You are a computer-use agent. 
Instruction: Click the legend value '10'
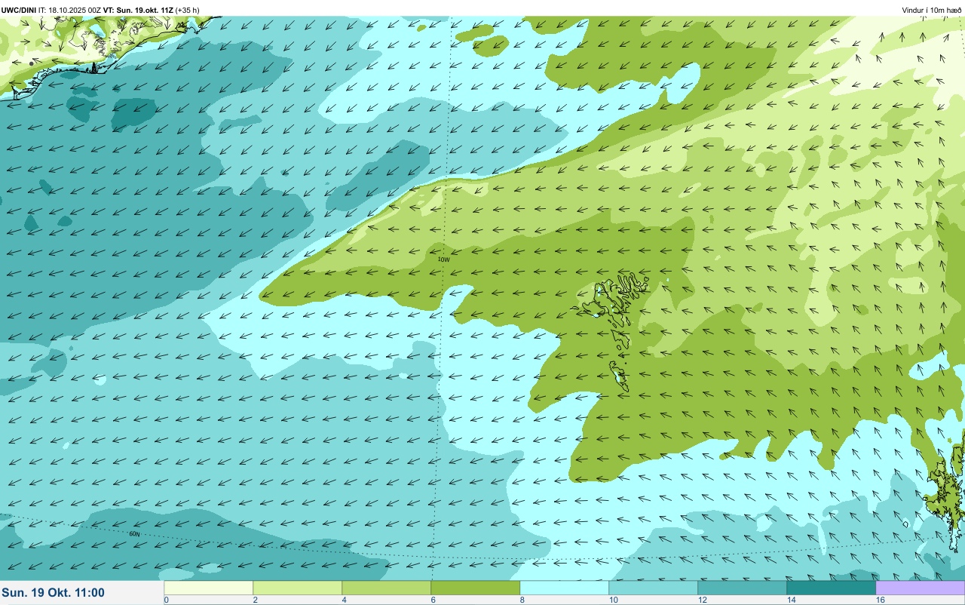point(614,600)
